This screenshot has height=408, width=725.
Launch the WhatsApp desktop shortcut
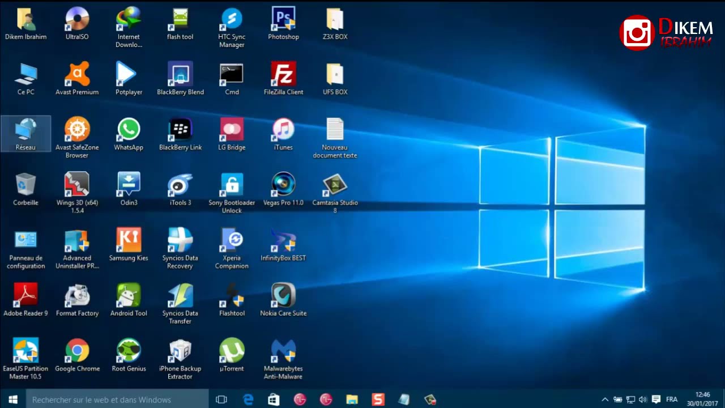coord(129,134)
